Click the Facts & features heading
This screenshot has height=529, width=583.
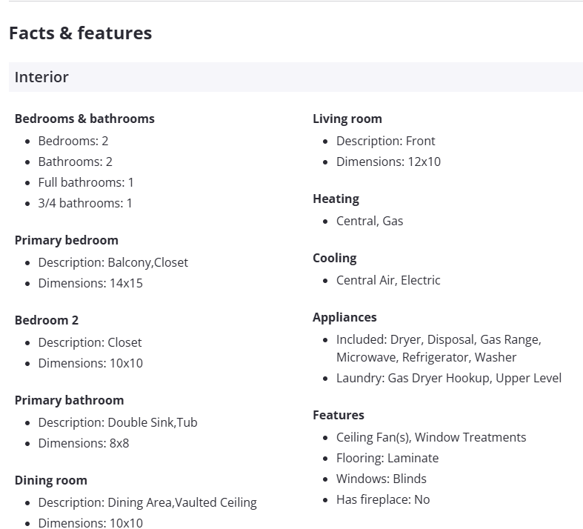pos(80,33)
